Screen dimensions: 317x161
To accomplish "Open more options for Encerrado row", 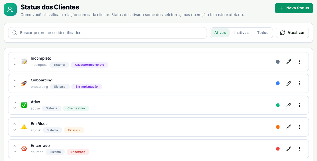I will tap(300, 149).
